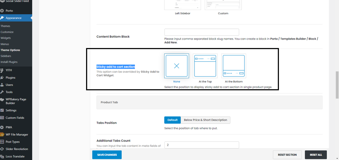
Task: Open Menus submenu item
Action: pos(5,44)
